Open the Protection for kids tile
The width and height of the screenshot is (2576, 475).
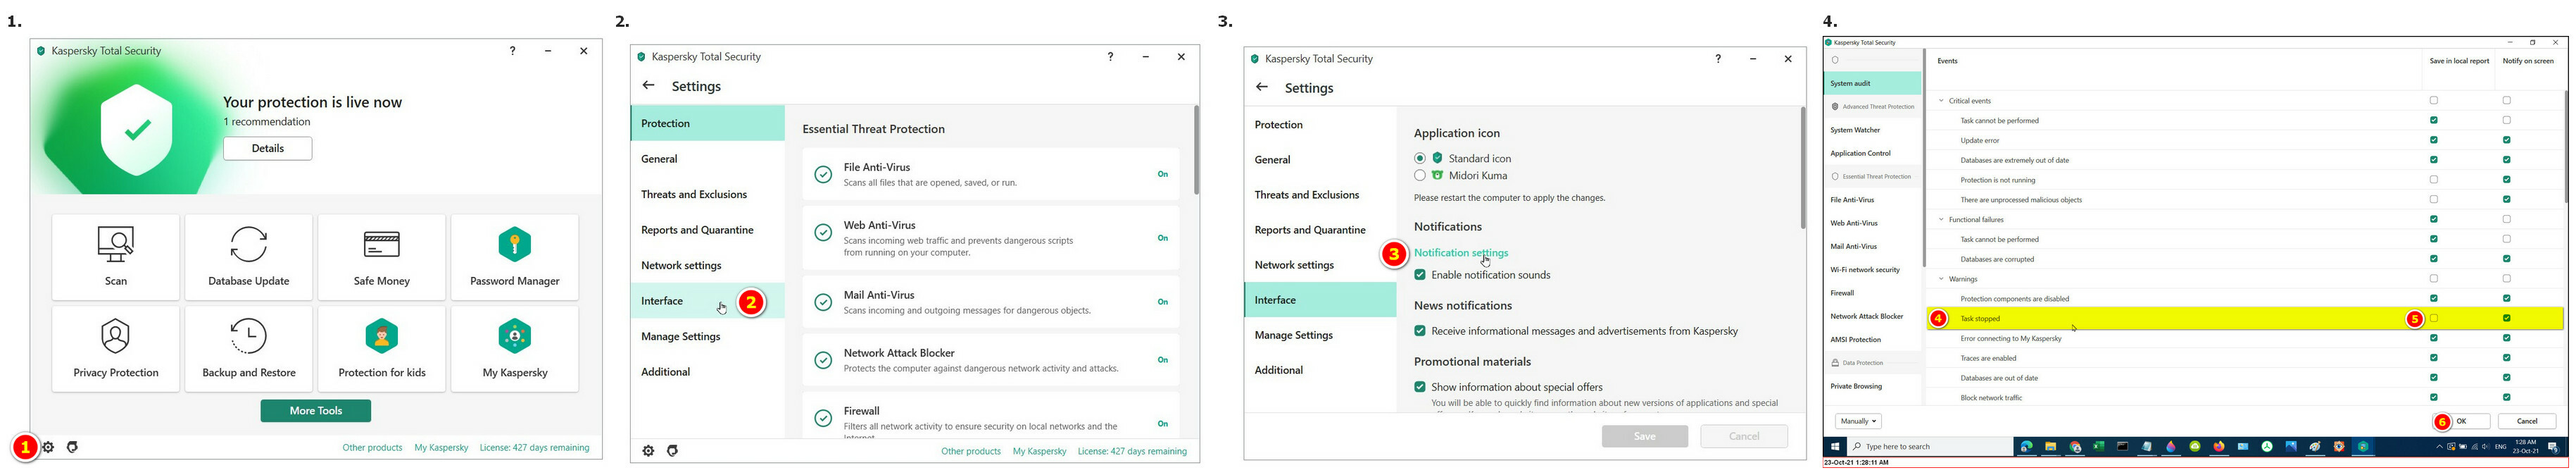click(x=382, y=349)
